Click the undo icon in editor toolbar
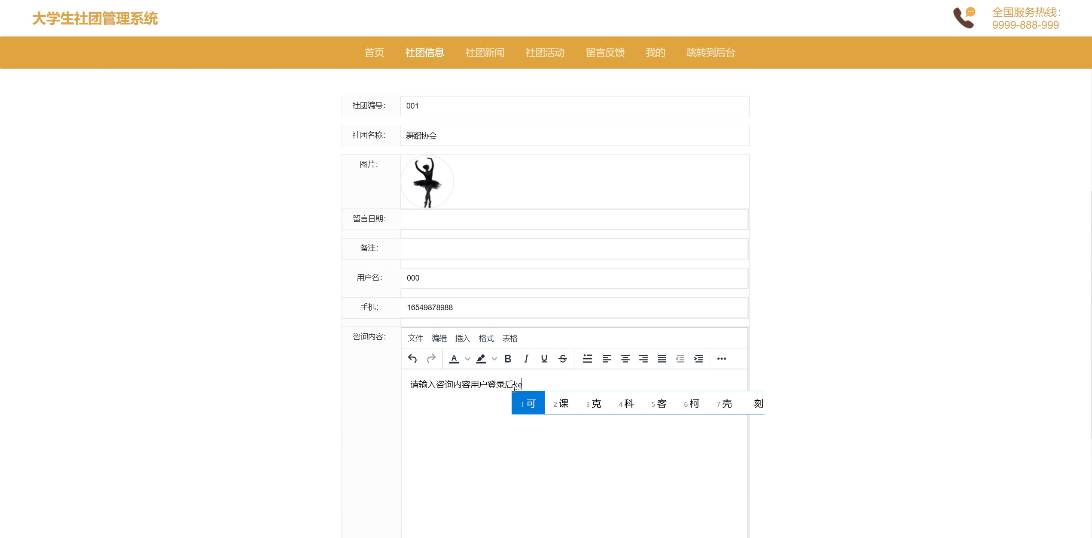This screenshot has height=538, width=1092. pyautogui.click(x=412, y=359)
